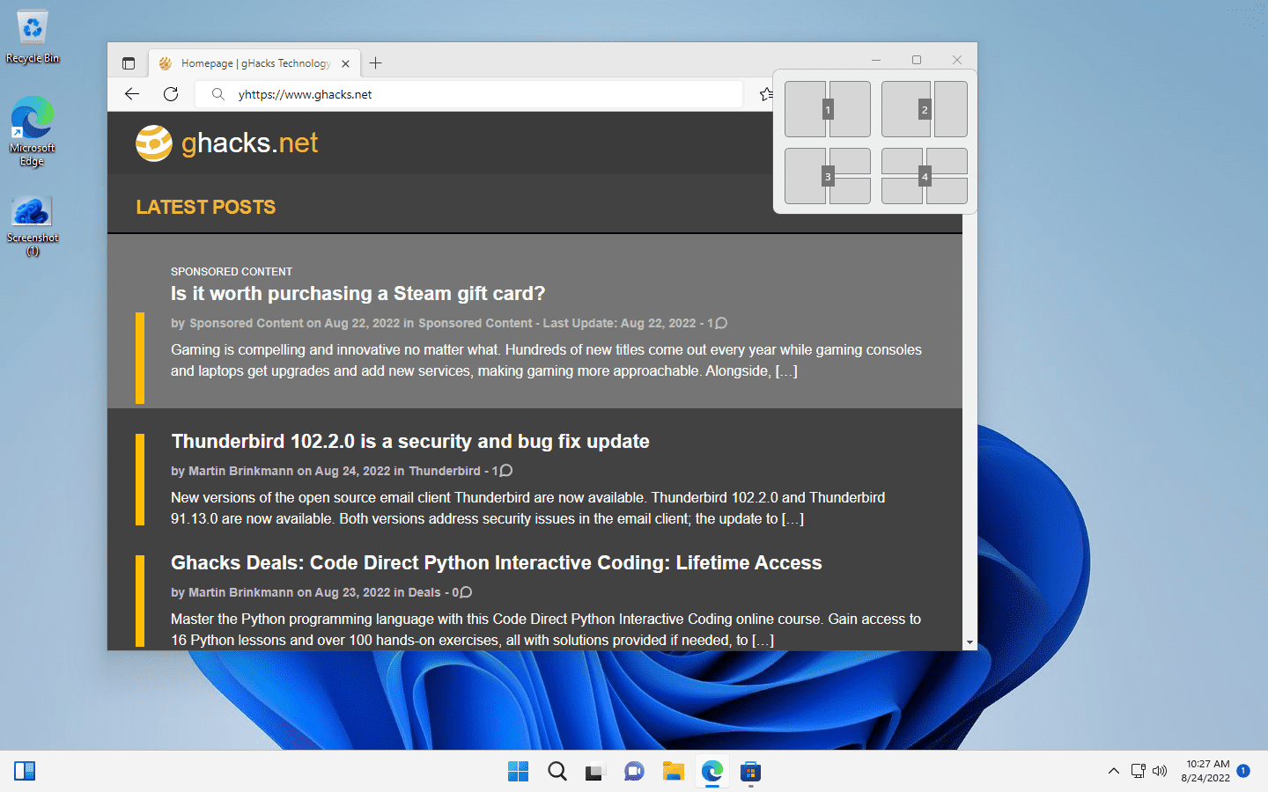Open a new browser tab
This screenshot has height=792, width=1268.
(375, 62)
